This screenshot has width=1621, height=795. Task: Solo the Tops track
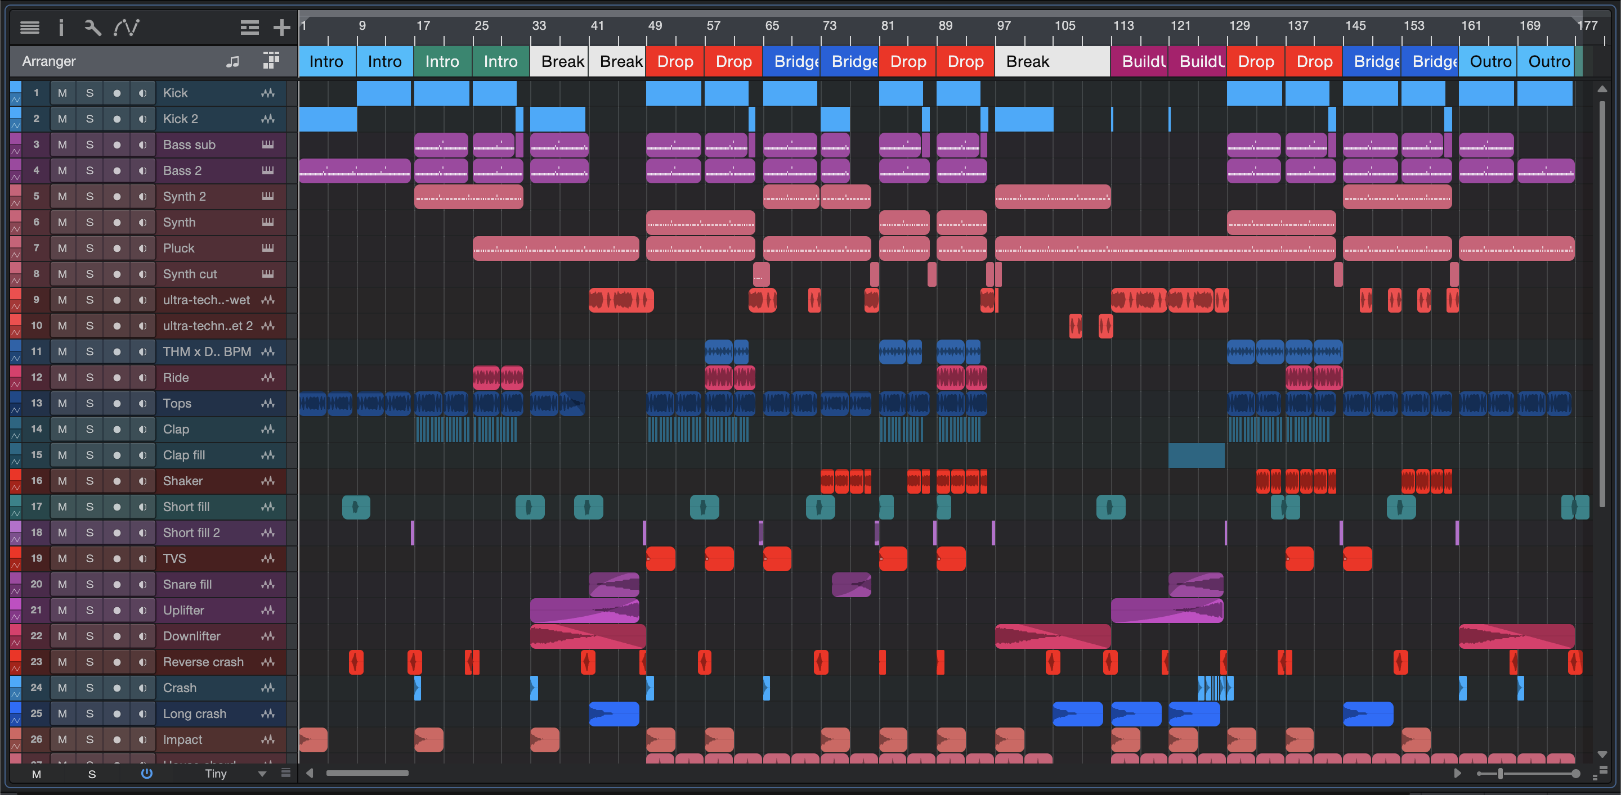point(89,404)
